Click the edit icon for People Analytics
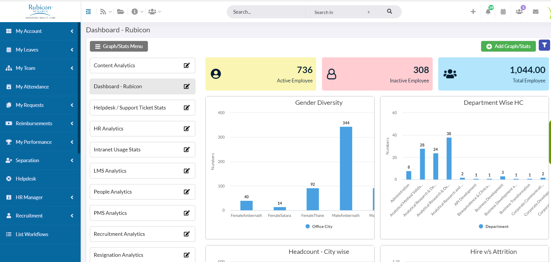Screen dimensions: 551x262 pos(187,192)
